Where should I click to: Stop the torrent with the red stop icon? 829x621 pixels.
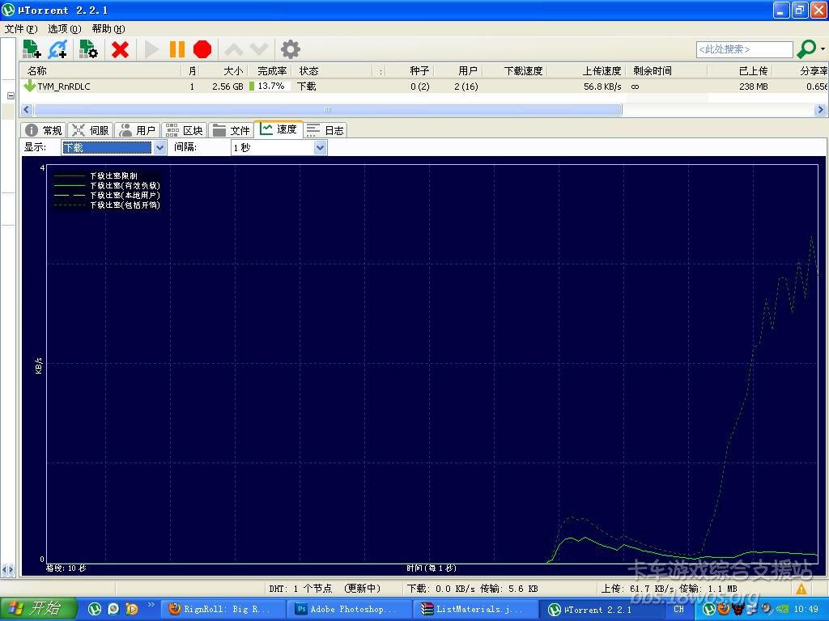(x=202, y=49)
